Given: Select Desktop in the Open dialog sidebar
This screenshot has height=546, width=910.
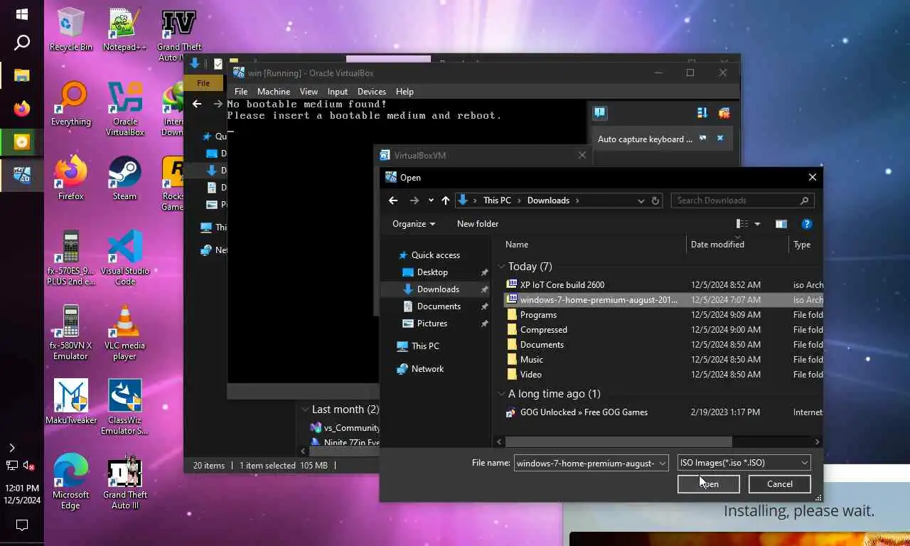Looking at the screenshot, I should click(432, 272).
